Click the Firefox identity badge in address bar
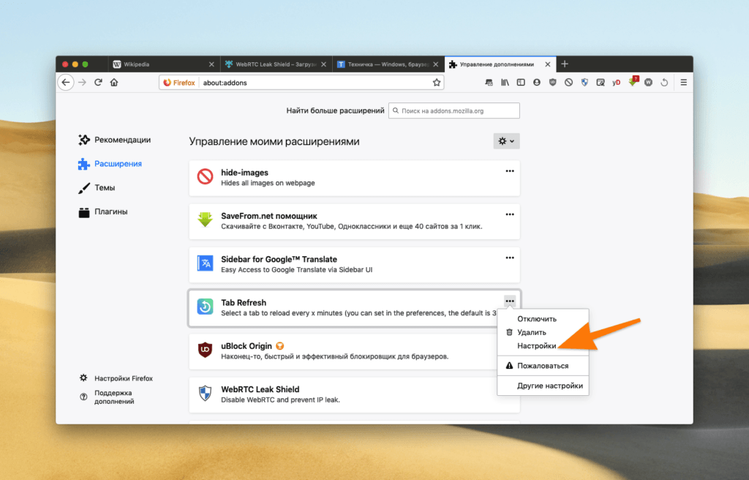Image resolution: width=749 pixels, height=480 pixels. [x=179, y=82]
